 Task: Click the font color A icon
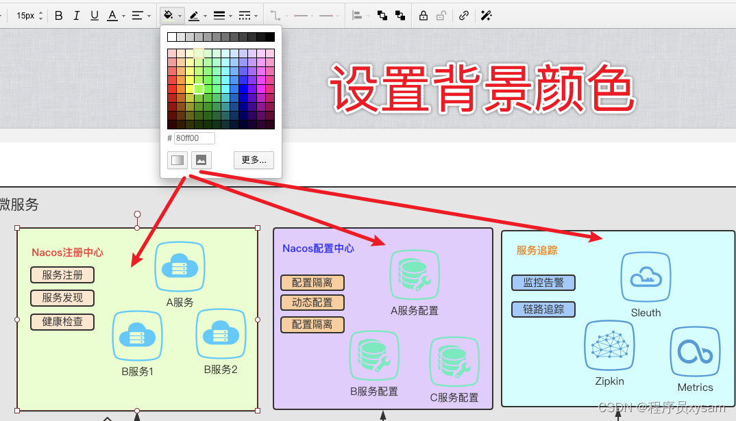pos(112,16)
